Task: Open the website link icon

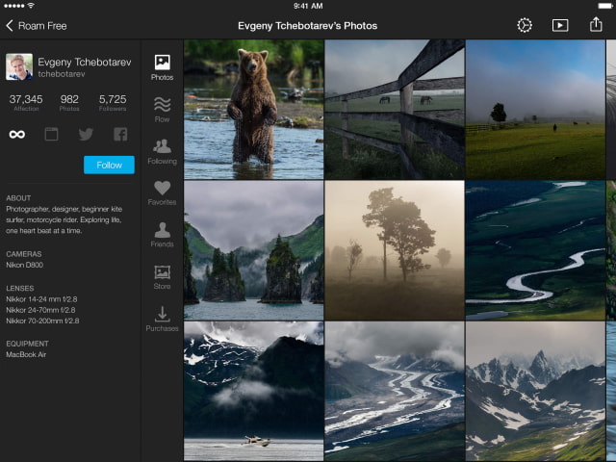Action: (x=52, y=135)
